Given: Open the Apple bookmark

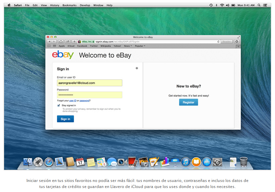Looking at the screenshot, I should tap(62, 46).
